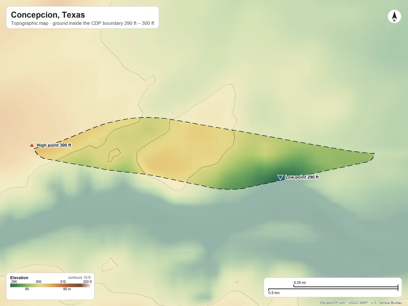Click the north arrow compass icon
408x306 pixels.
tap(394, 17)
